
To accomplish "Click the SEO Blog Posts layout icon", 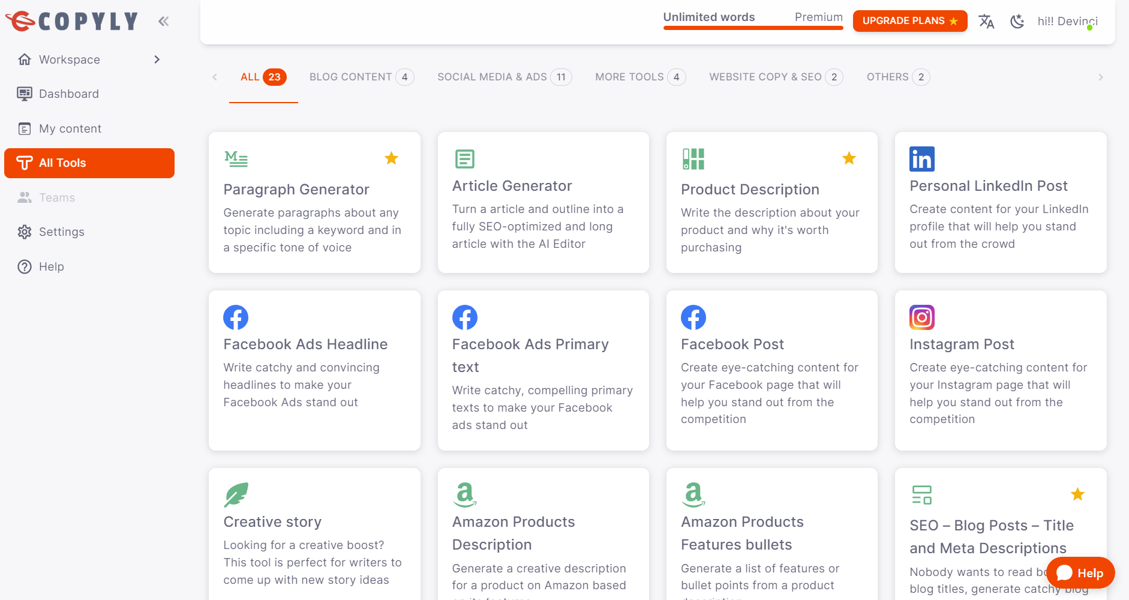I will coord(921,495).
